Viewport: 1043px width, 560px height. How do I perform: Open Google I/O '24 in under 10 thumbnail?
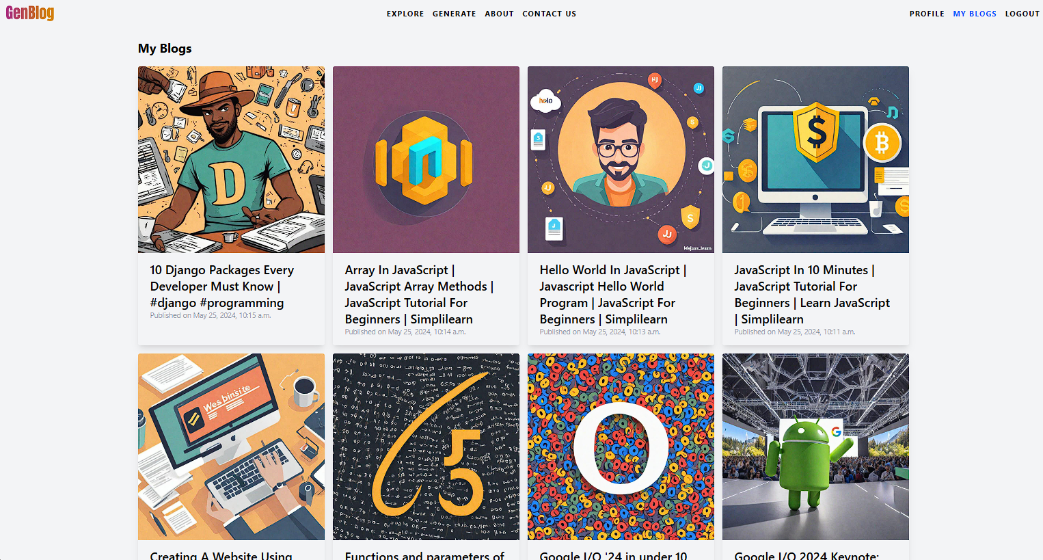click(621, 446)
